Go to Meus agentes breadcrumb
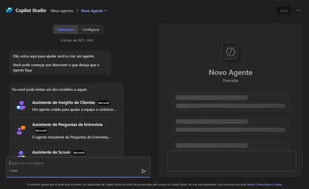309x189 pixels. pos(62,11)
